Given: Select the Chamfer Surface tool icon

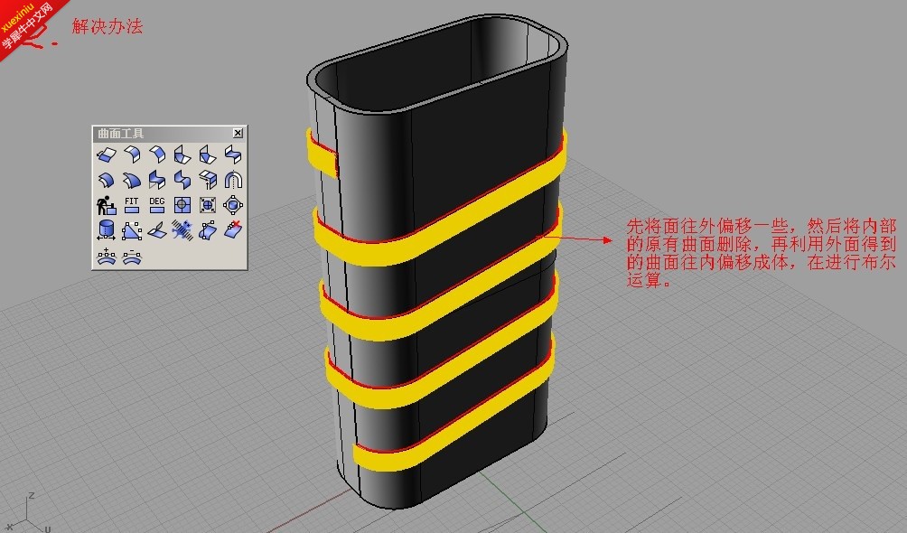Looking at the screenshot, I should point(157,154).
